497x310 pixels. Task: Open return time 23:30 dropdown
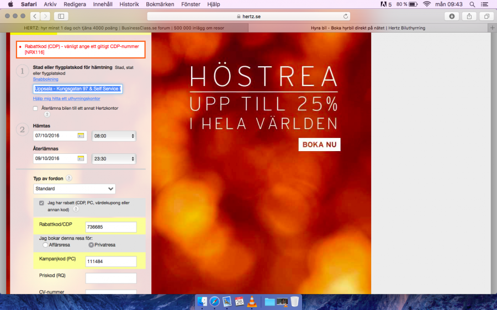tap(114, 159)
